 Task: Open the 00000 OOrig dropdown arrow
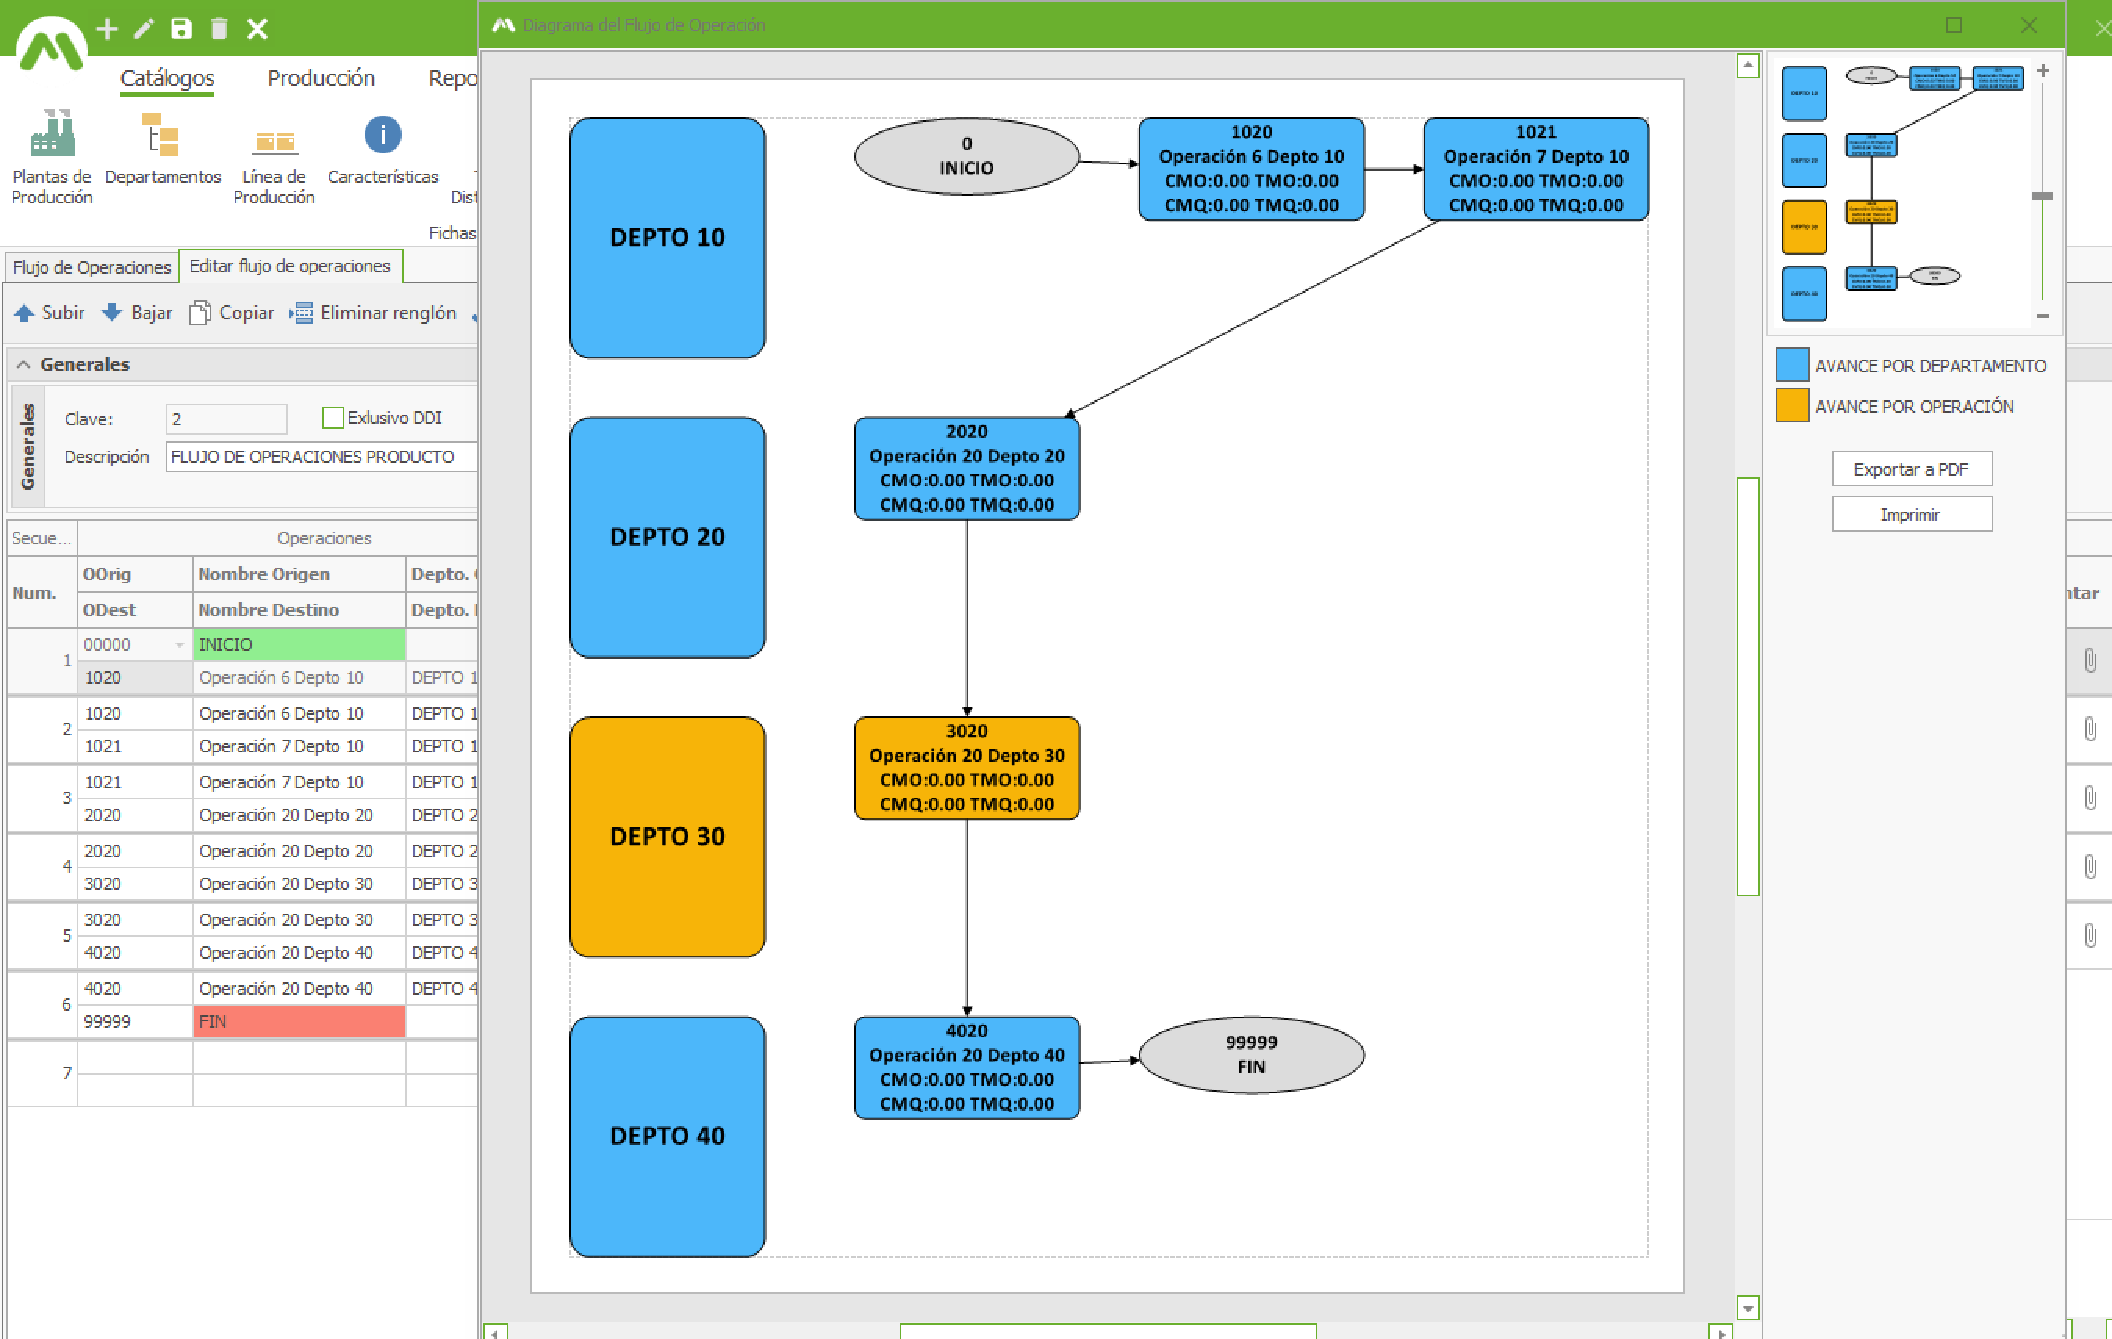click(x=180, y=645)
